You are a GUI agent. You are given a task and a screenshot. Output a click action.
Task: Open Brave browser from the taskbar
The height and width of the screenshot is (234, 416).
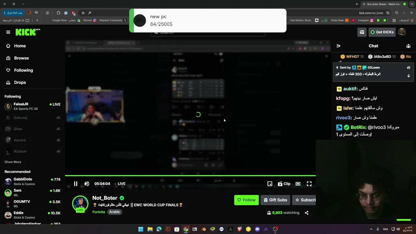tap(240, 229)
